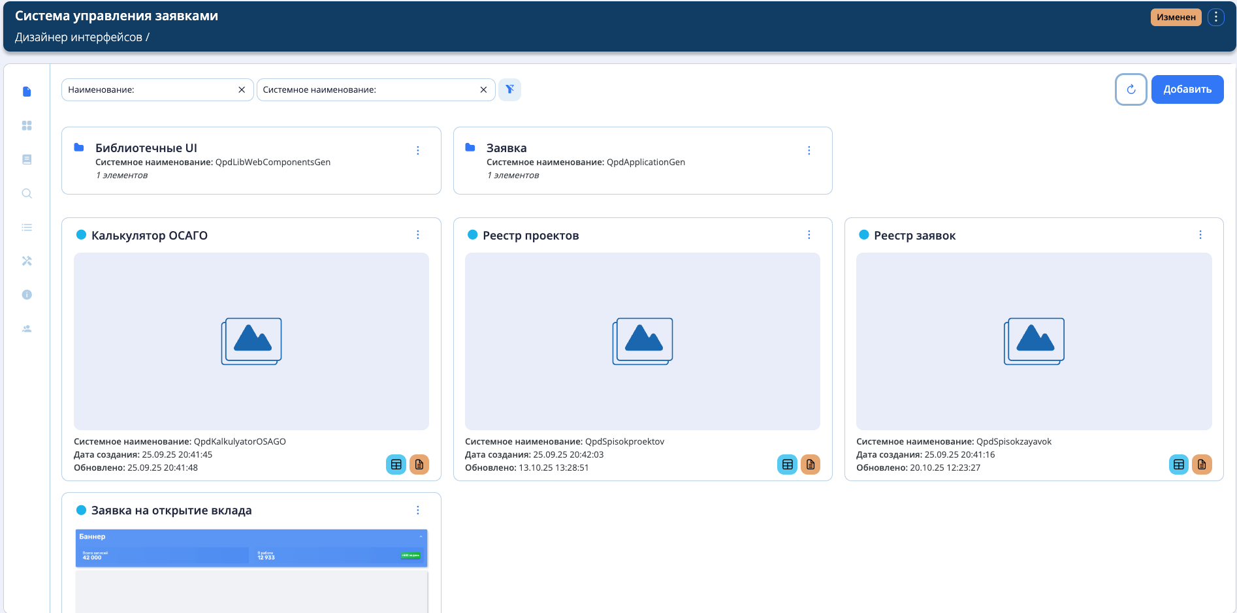Open the kebab menu on Реестр проектов card
This screenshot has width=1237, height=613.
pos(809,234)
